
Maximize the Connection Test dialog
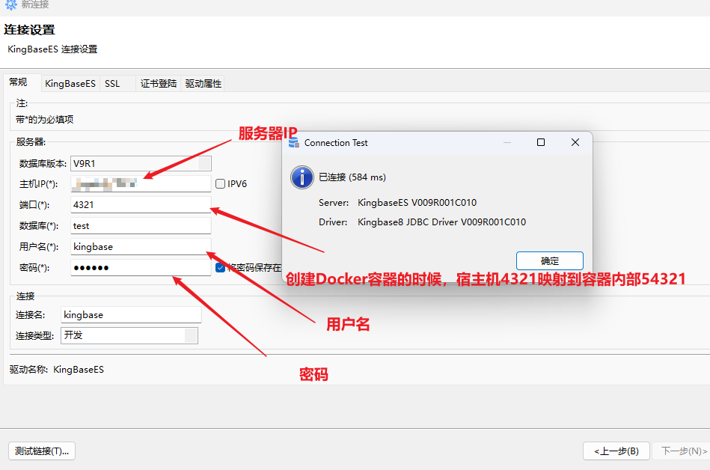click(x=541, y=142)
